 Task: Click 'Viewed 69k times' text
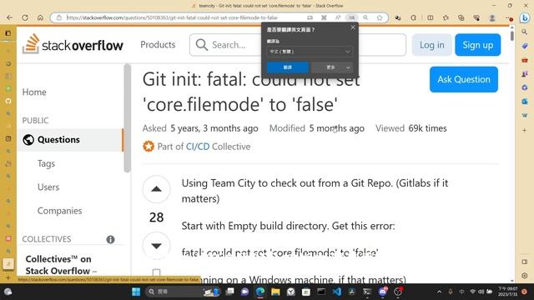pyautogui.click(x=411, y=128)
